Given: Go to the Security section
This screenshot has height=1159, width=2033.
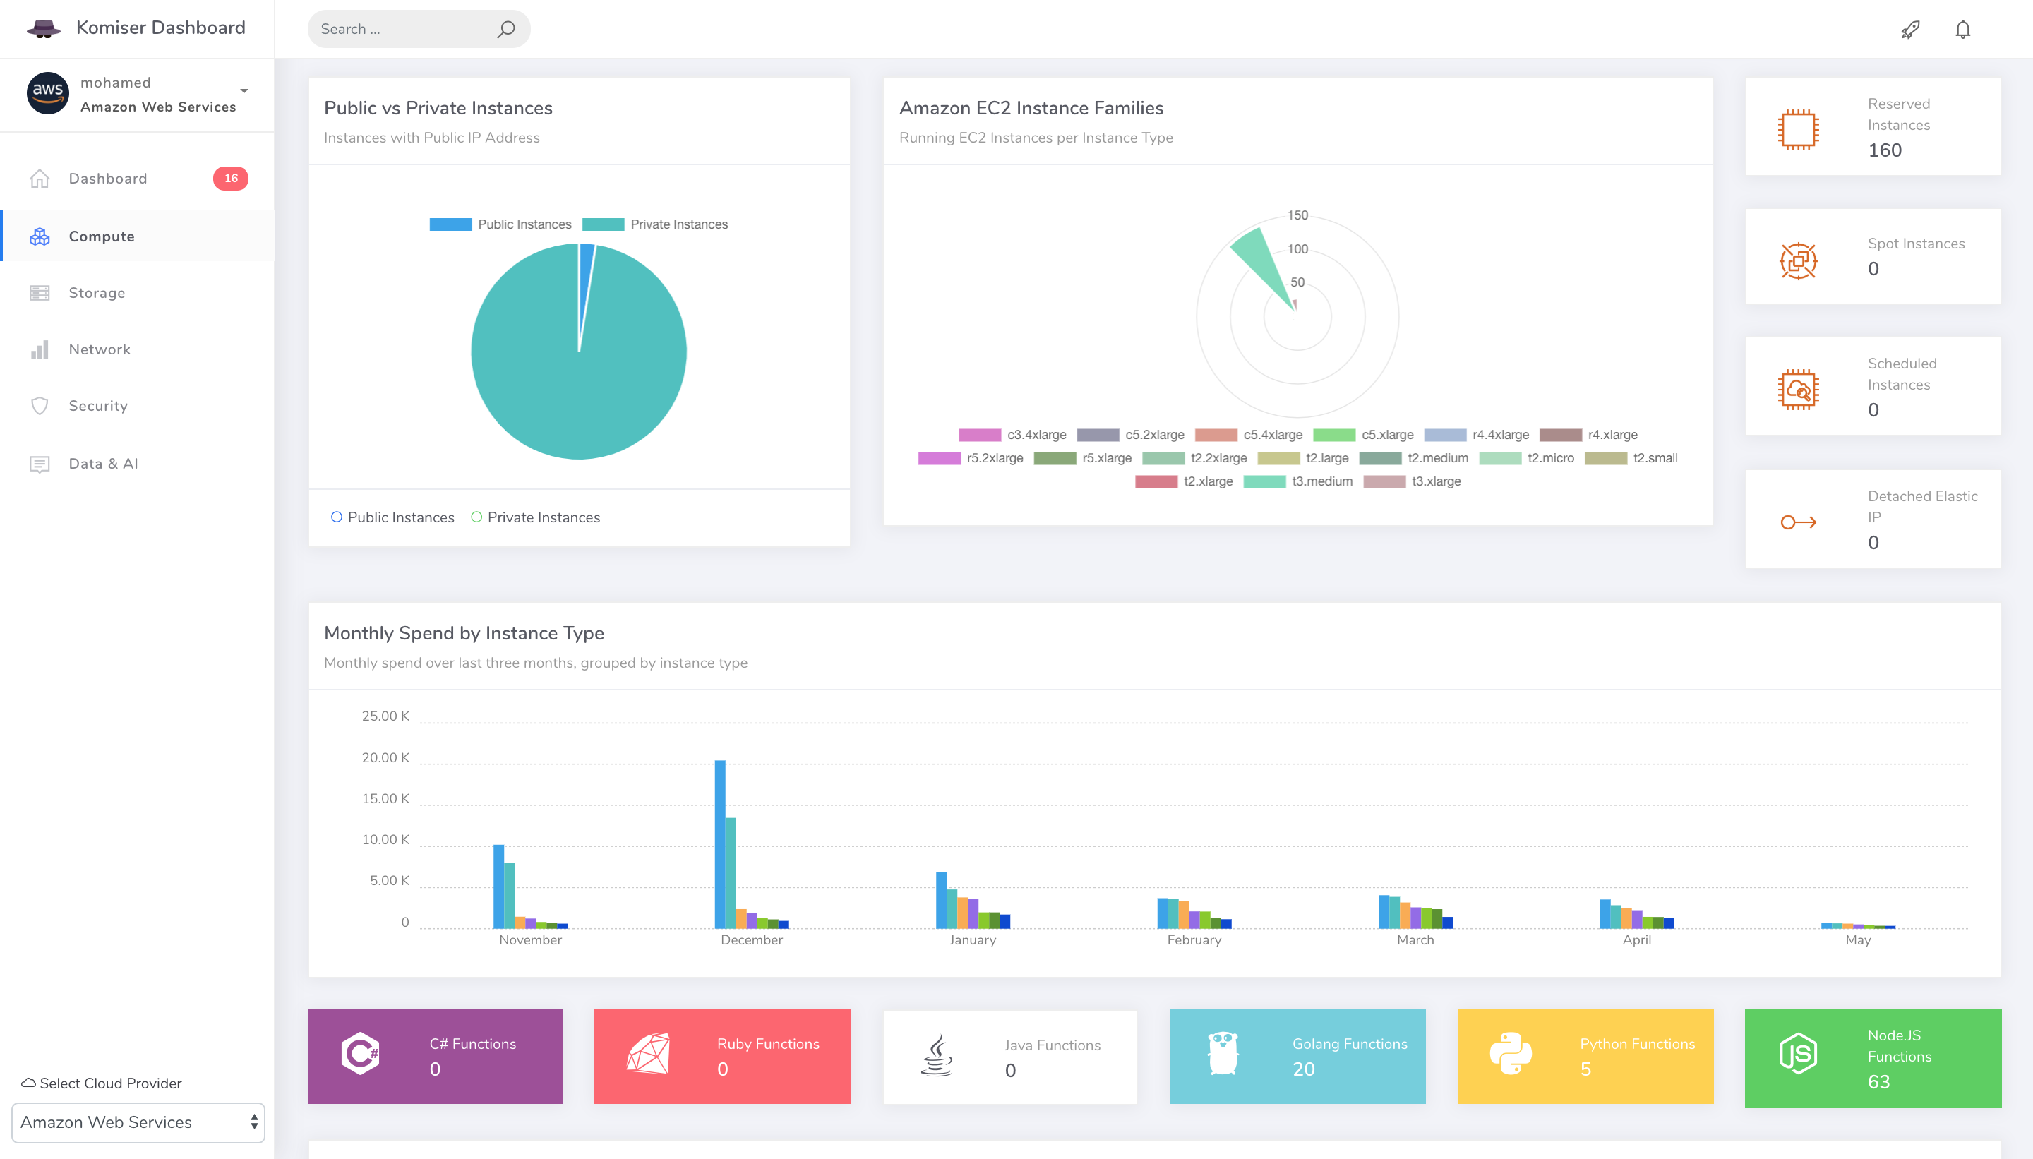Looking at the screenshot, I should (x=97, y=406).
